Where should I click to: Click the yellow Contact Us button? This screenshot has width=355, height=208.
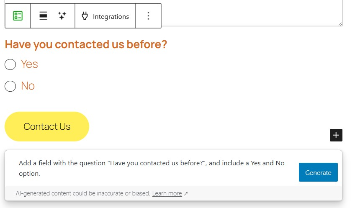tap(47, 126)
